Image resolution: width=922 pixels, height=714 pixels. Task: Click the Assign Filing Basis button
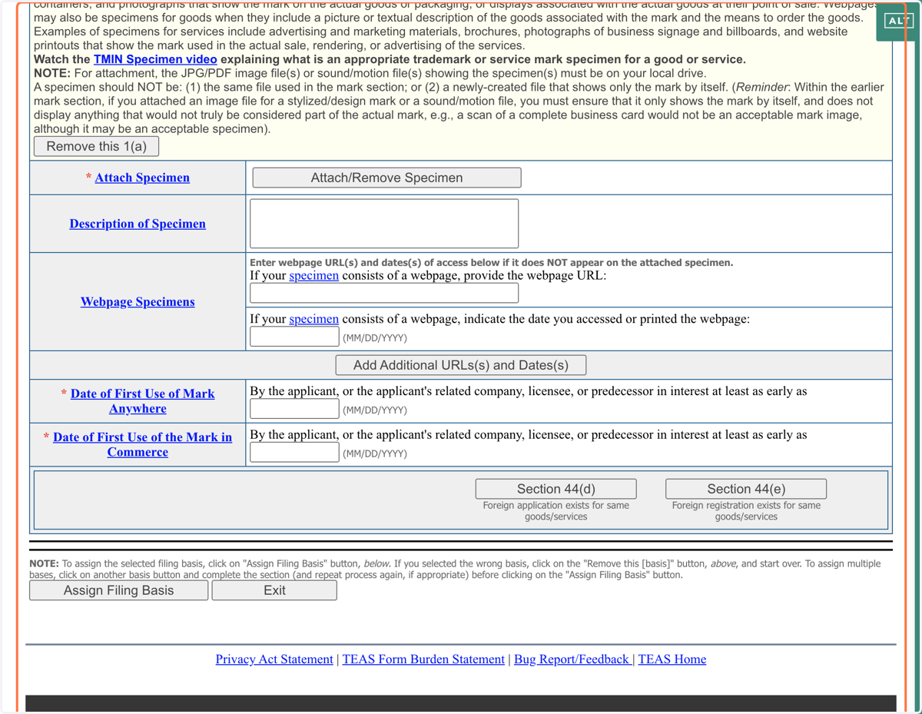pos(118,590)
